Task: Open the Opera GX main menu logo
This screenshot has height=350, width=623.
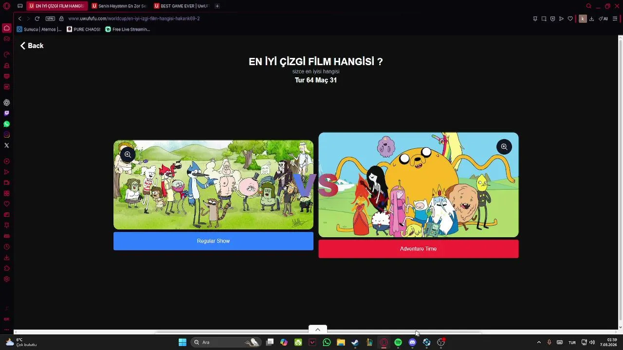Action: [x=6, y=6]
